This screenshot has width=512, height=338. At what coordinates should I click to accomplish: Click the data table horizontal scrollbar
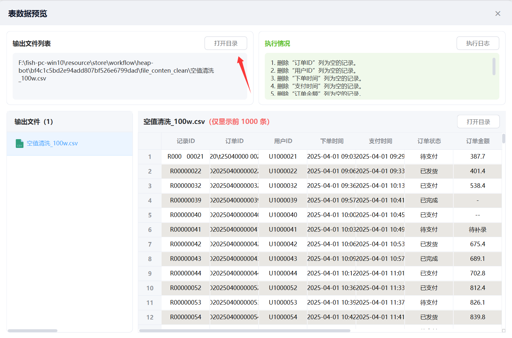pos(245,331)
